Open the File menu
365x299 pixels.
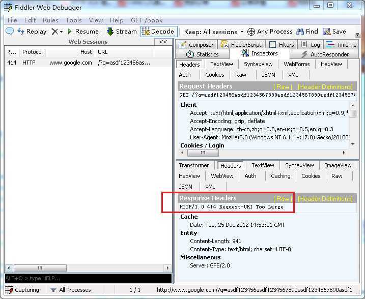point(12,20)
